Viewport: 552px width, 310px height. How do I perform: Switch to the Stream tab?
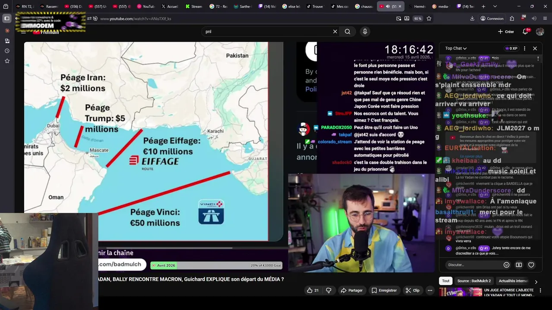point(194,6)
